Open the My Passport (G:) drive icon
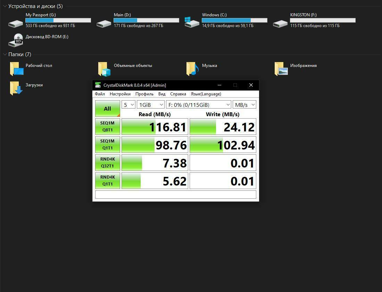This screenshot has width=382, height=292. point(16,24)
